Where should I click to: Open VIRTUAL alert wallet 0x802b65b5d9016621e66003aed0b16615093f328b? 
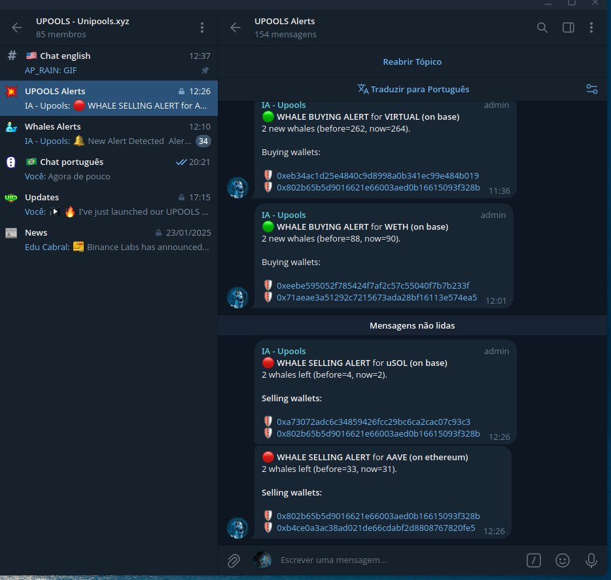[x=378, y=187]
